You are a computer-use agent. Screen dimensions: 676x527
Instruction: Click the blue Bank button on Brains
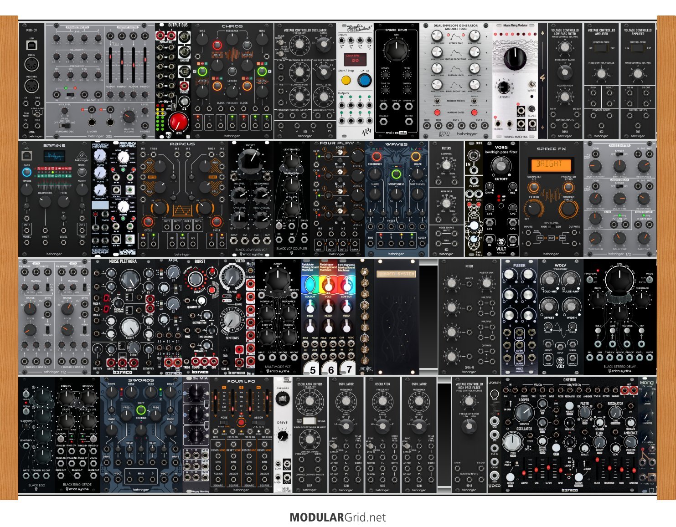27,172
